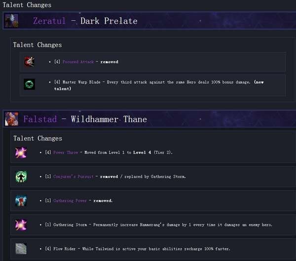Click the Gathering Power talent icon
This screenshot has height=261, width=296.
pos(21,201)
